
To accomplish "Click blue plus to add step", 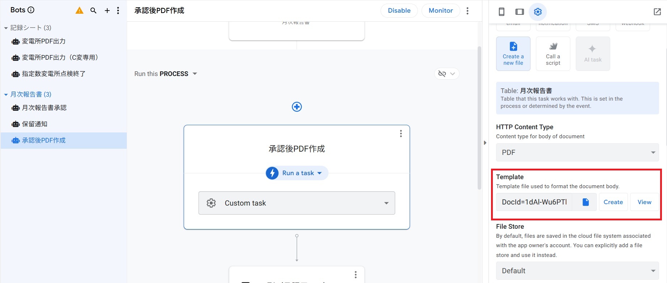I will 297,107.
